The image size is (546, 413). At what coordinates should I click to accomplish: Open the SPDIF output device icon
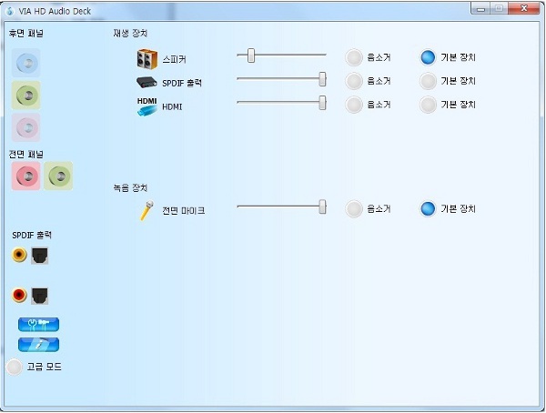147,83
